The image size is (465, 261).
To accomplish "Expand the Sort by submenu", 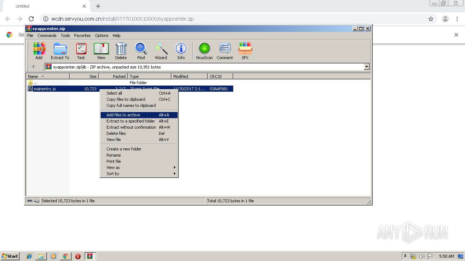I will [x=139, y=174].
